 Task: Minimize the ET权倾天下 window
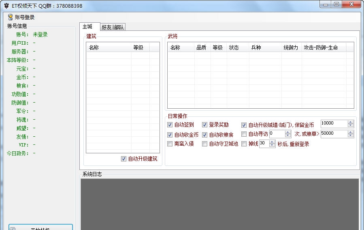pos(326,4)
